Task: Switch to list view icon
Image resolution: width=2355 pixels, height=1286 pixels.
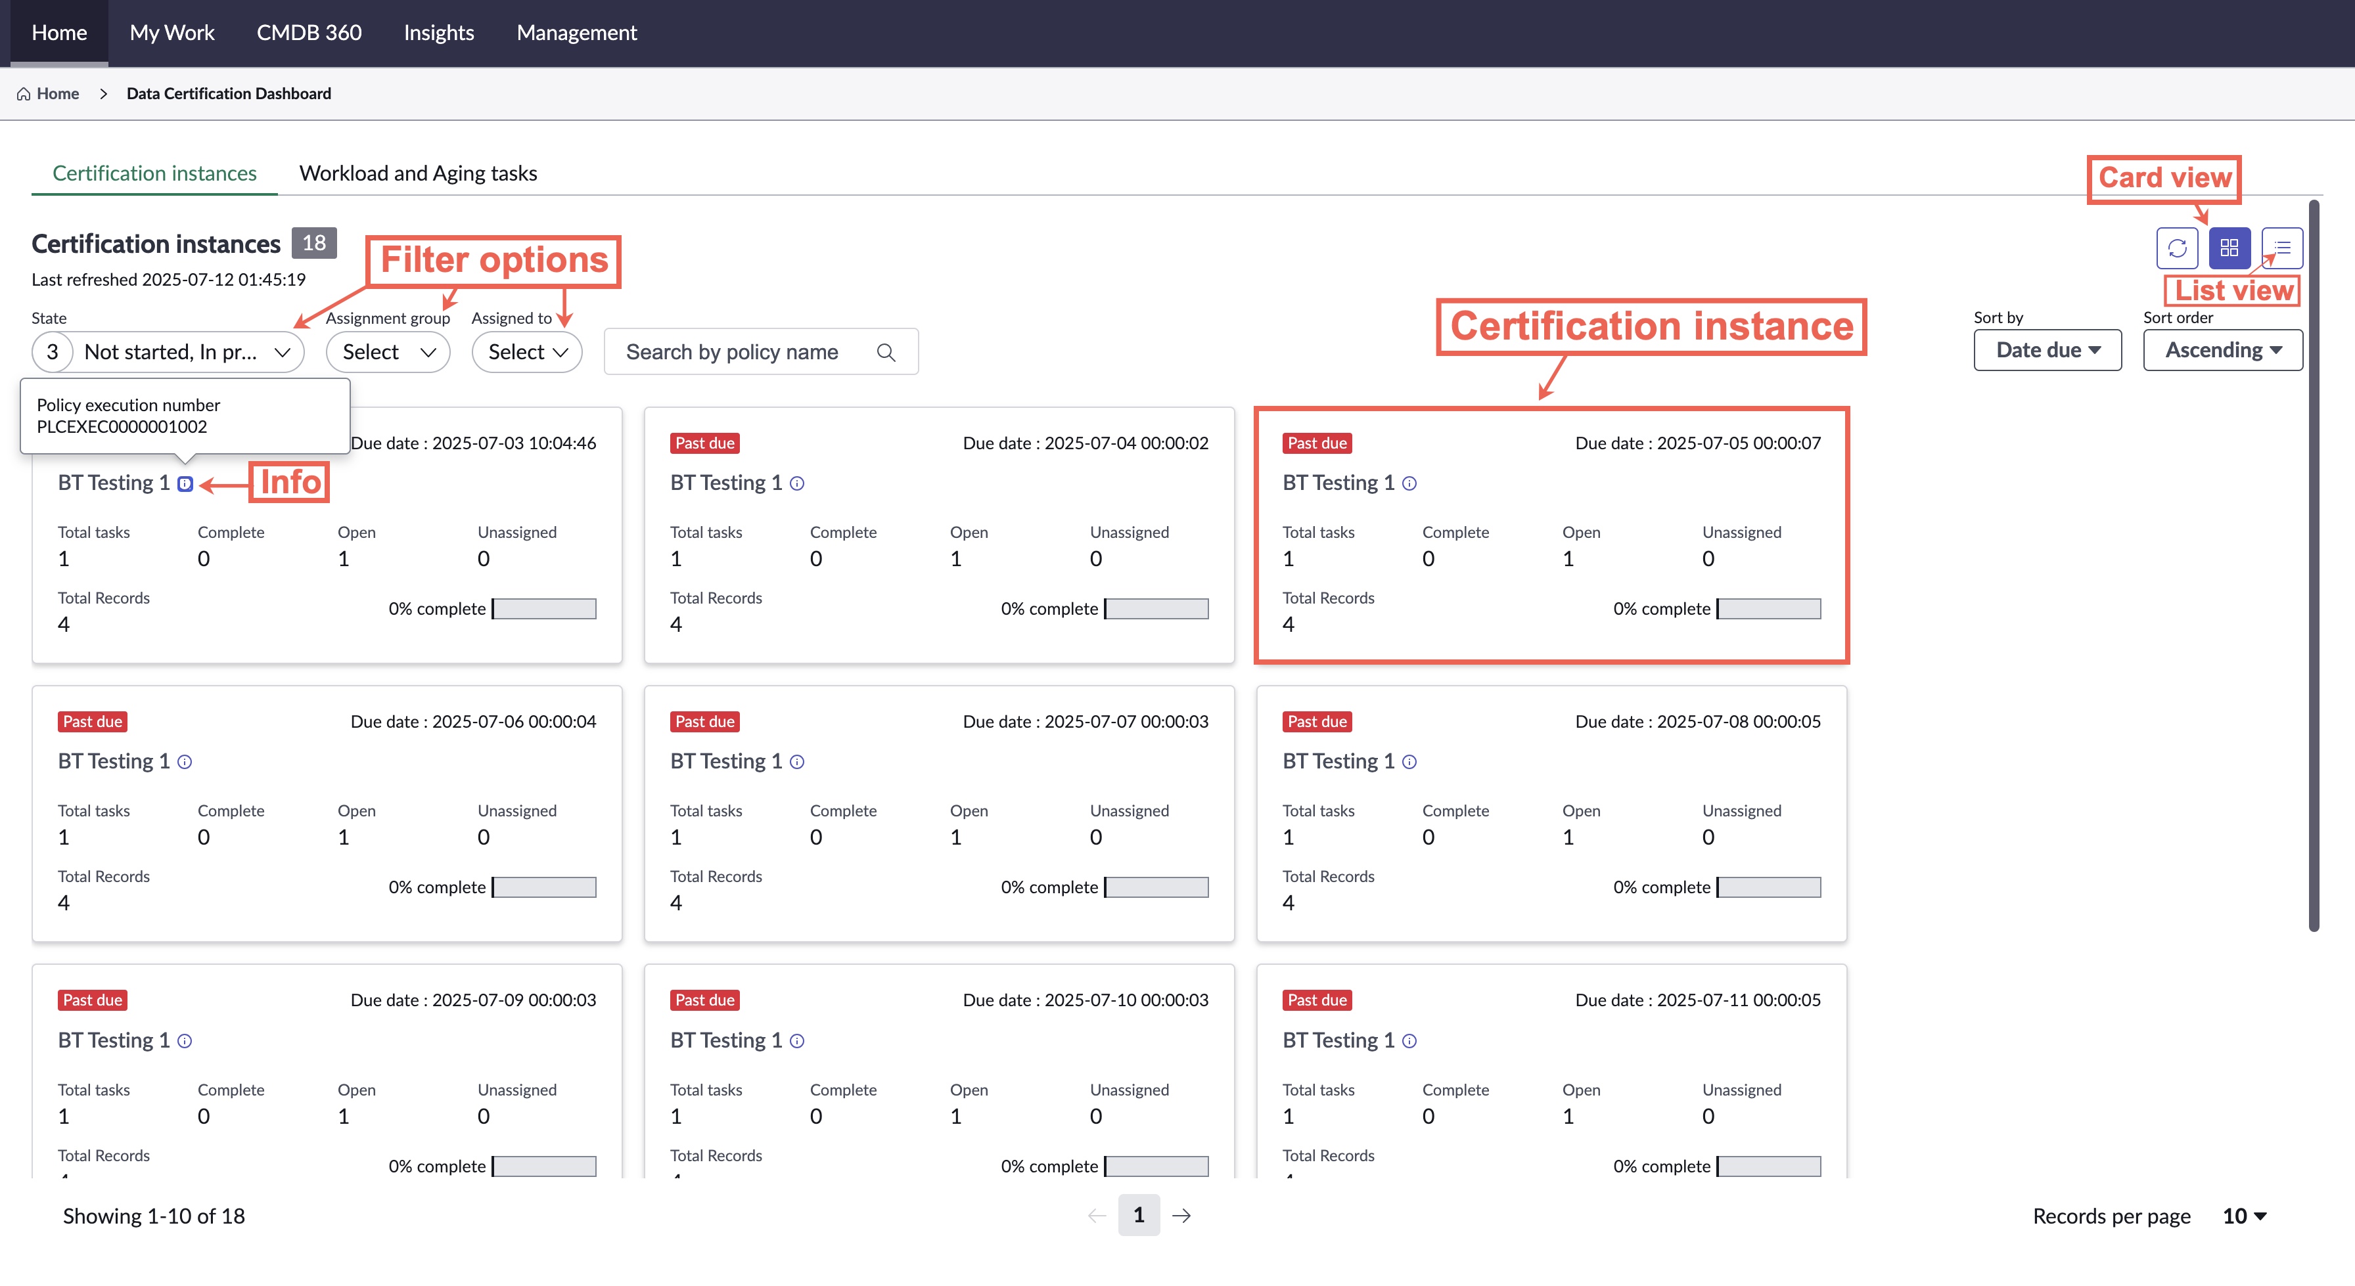Action: click(2282, 248)
